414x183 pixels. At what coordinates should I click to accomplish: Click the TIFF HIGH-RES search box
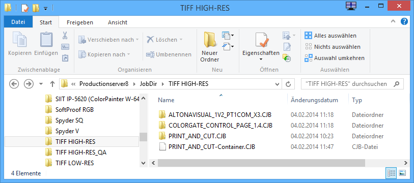pyautogui.click(x=352, y=84)
